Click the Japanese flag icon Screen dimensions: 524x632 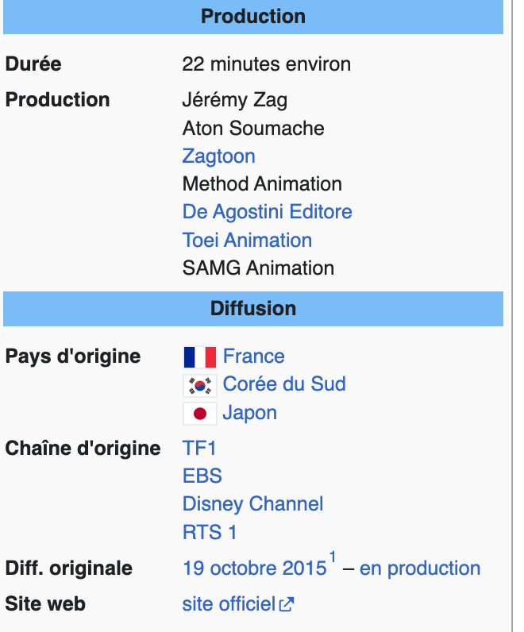(200, 414)
